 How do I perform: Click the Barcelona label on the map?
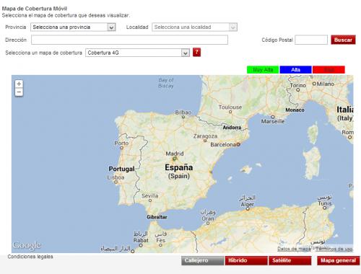point(223,144)
